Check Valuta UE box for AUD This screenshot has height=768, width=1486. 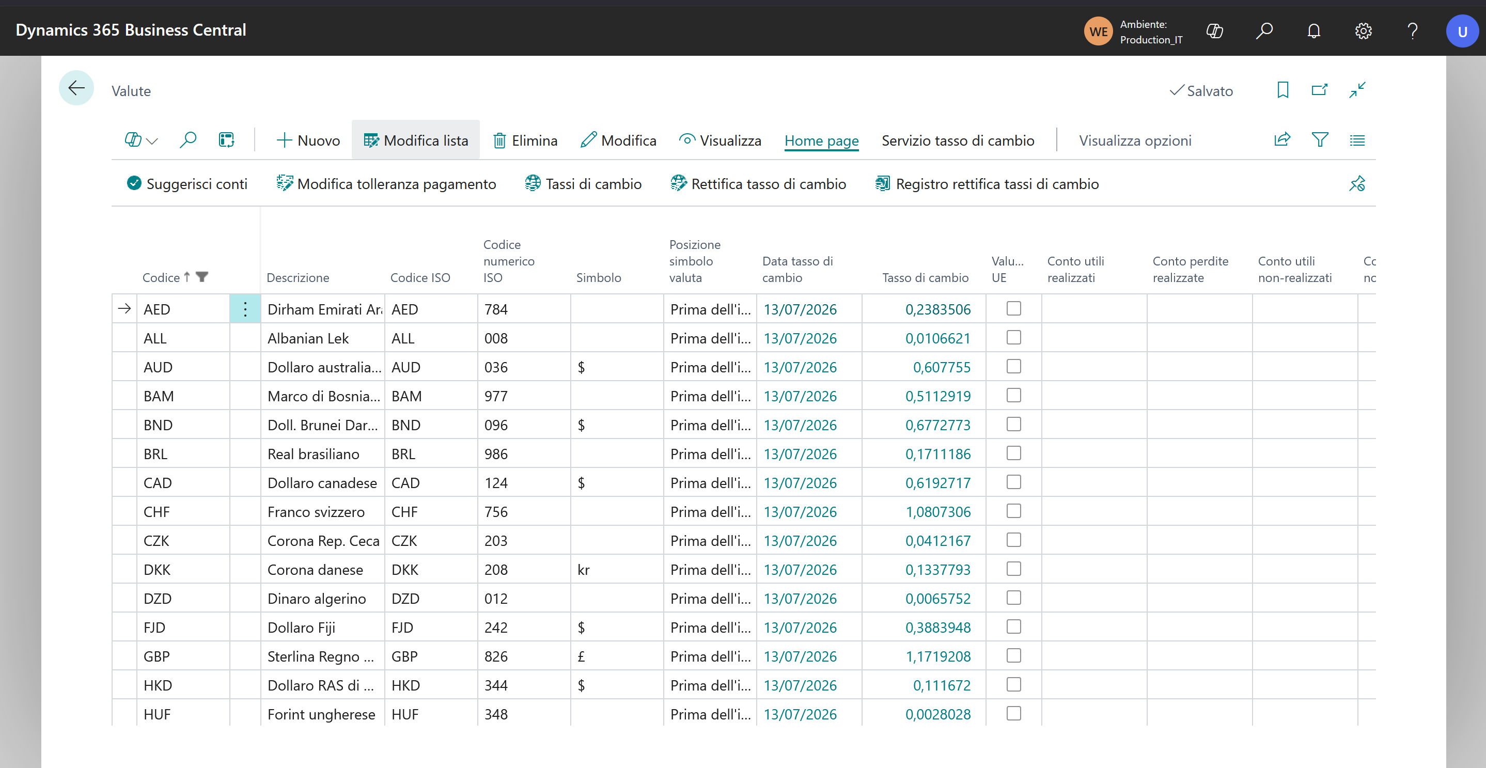[x=1013, y=366]
